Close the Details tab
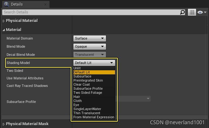The width and height of the screenshot is (209, 128). click(45, 4)
